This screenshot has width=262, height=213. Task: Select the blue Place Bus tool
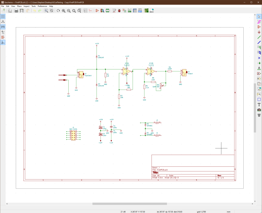coord(259,42)
